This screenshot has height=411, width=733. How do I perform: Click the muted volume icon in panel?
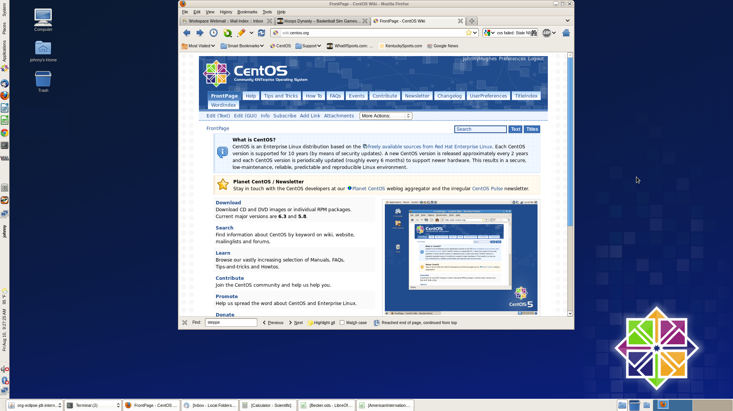pos(5,369)
